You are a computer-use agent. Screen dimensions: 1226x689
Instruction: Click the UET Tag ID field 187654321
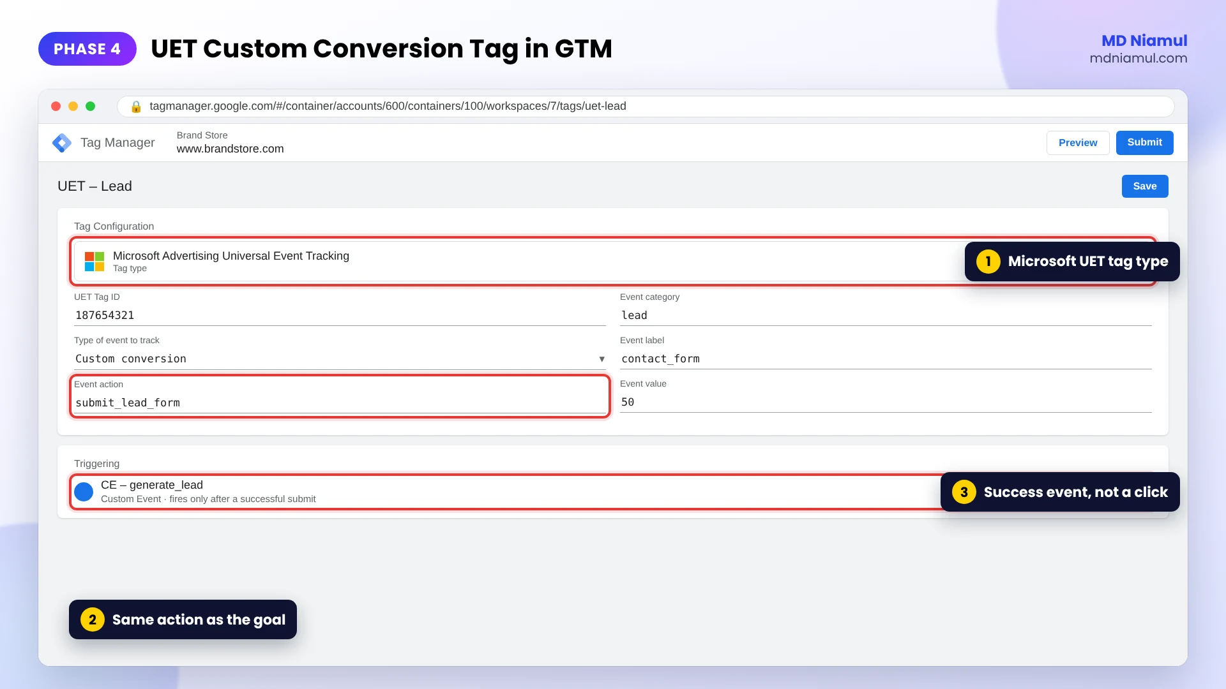coord(340,315)
